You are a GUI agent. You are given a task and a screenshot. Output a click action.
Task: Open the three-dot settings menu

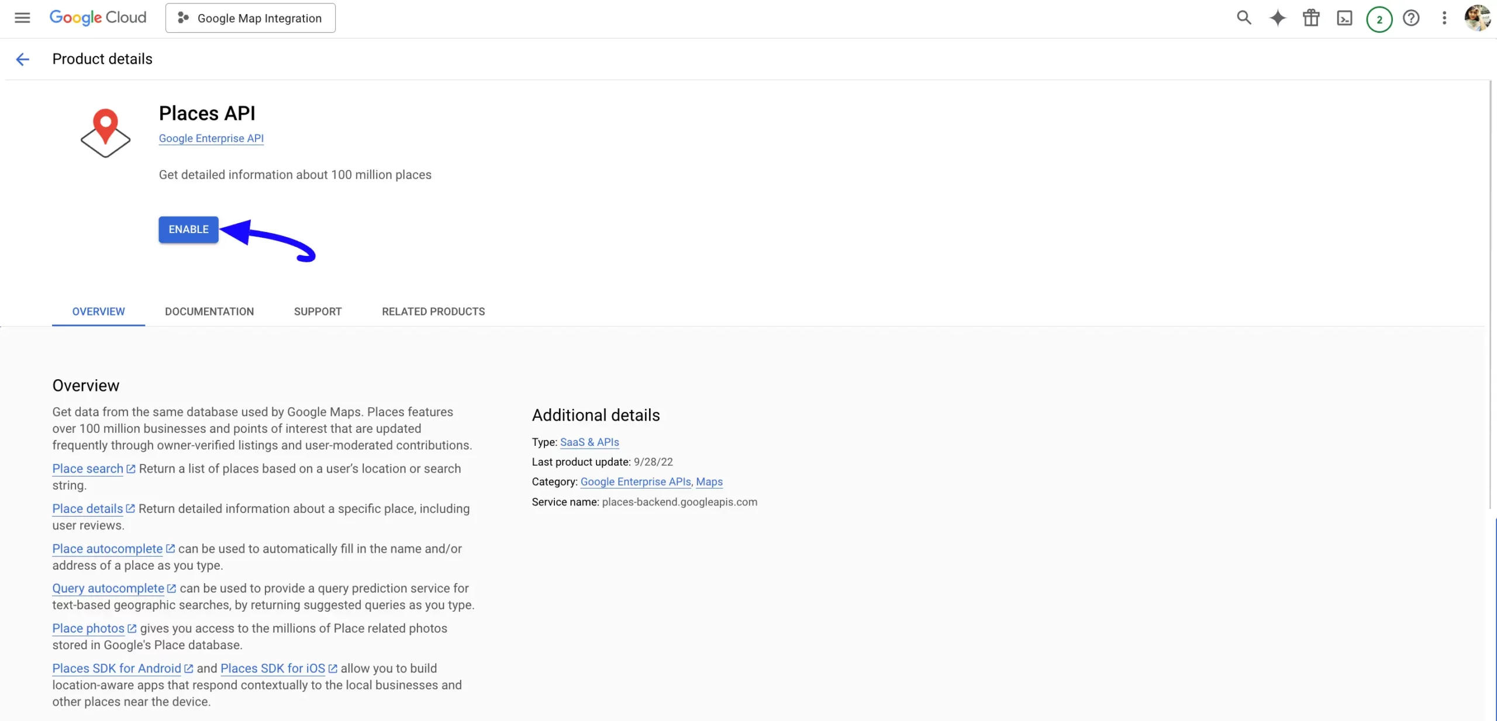tap(1444, 18)
